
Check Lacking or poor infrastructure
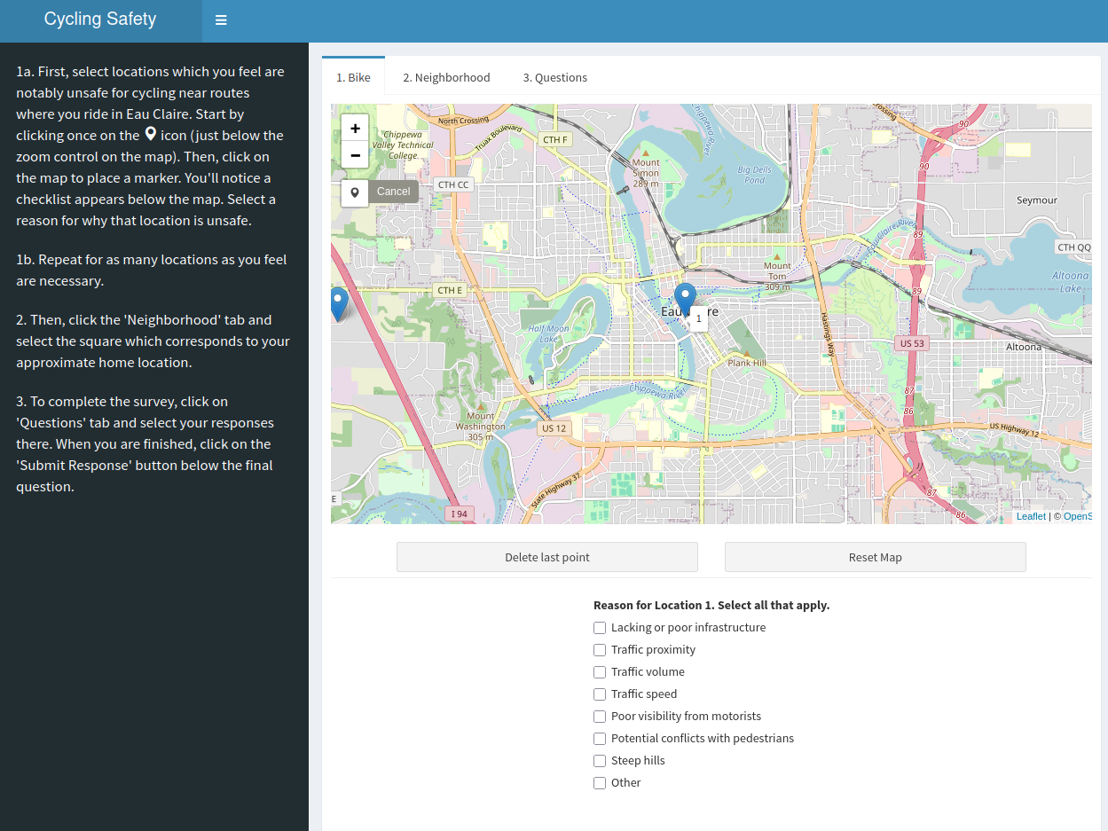[x=600, y=628]
